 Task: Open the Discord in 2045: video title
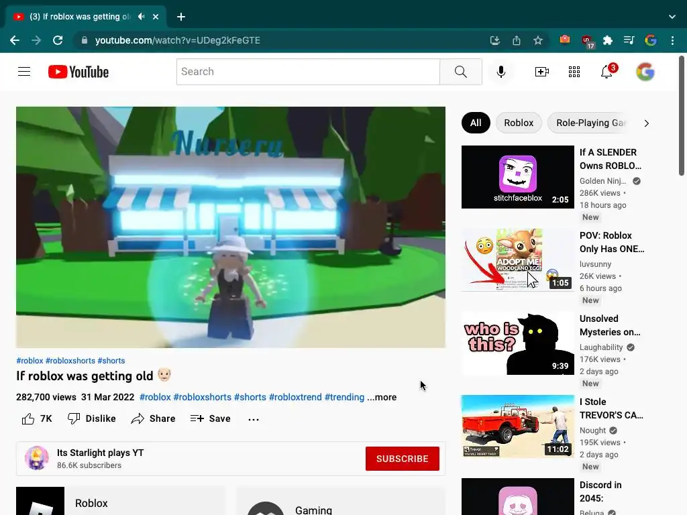(x=600, y=492)
